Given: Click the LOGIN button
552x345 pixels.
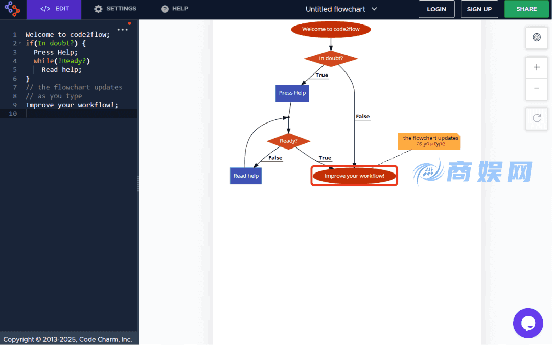Looking at the screenshot, I should point(436,9).
